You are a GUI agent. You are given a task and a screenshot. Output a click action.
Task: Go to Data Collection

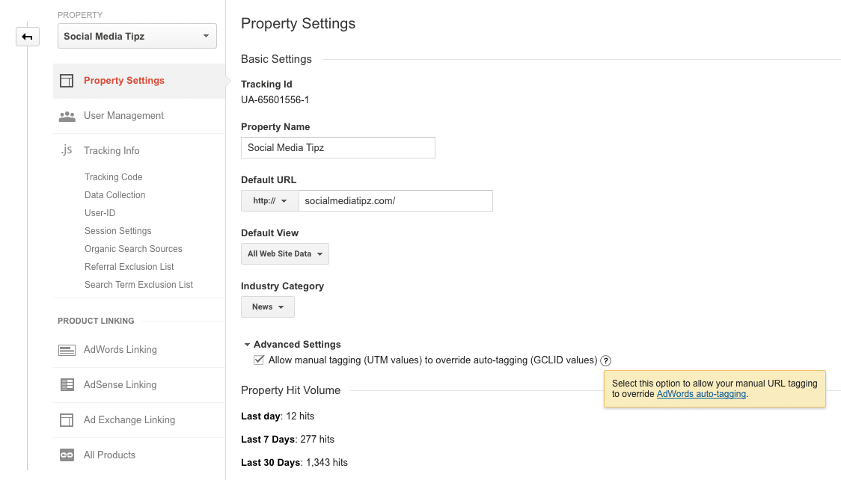pyautogui.click(x=114, y=195)
